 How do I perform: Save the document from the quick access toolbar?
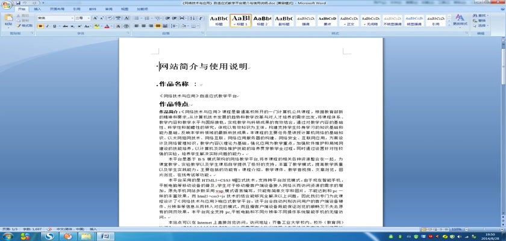[x=18, y=3]
